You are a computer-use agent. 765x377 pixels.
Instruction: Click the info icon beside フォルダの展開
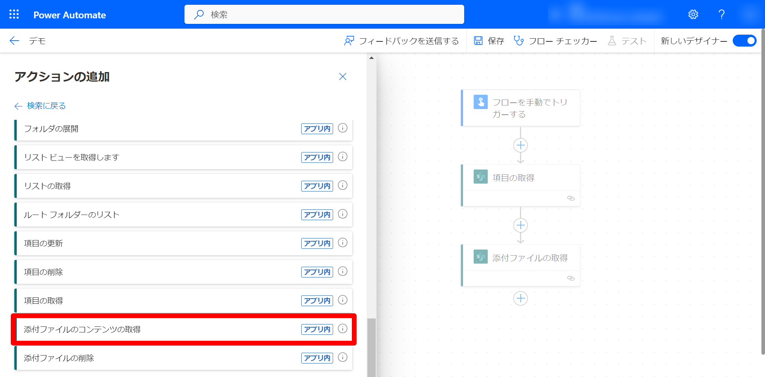[342, 128]
